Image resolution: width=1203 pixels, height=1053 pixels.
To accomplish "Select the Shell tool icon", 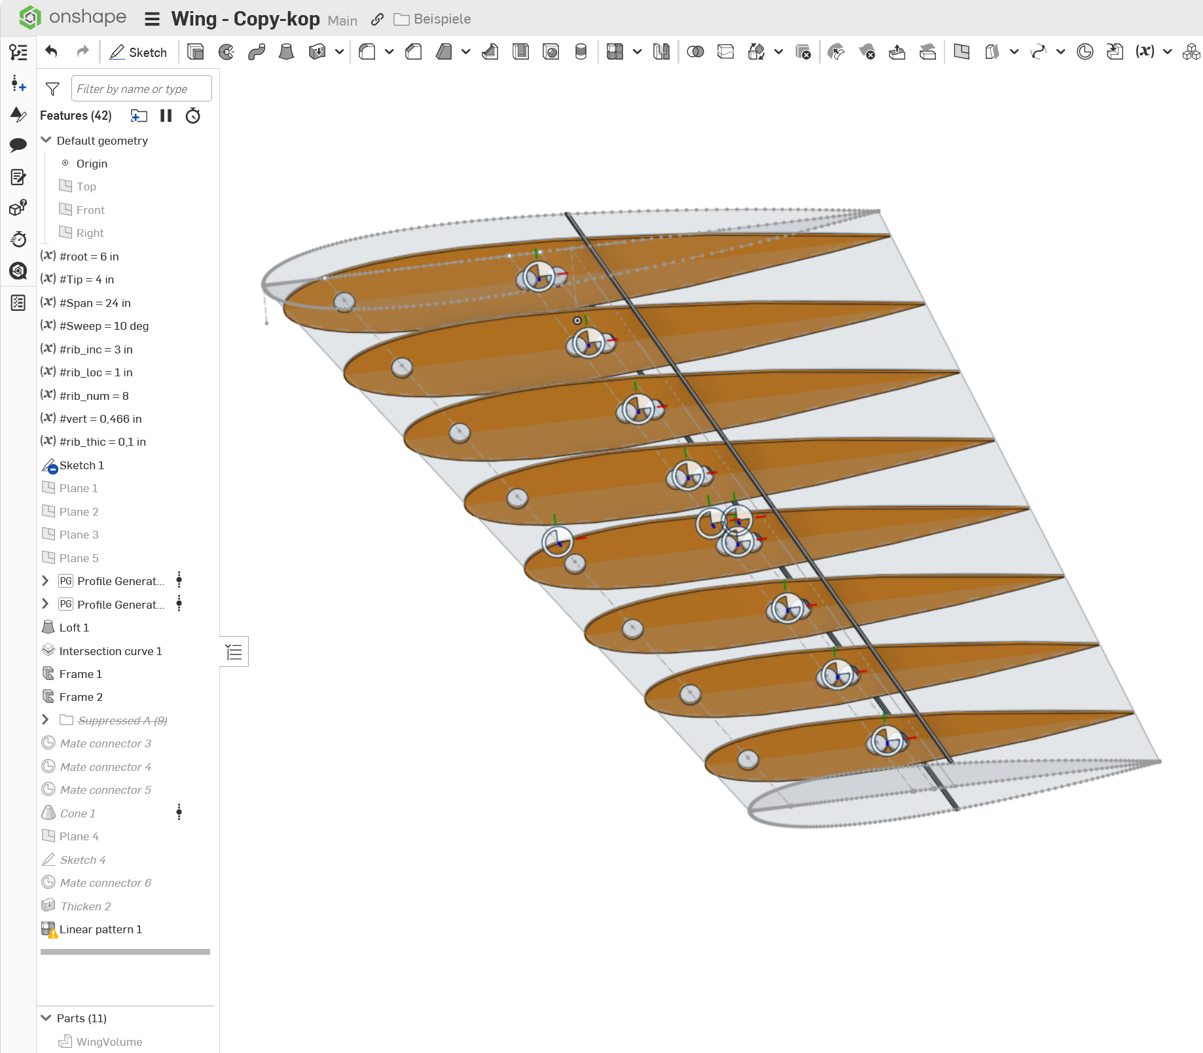I will pos(520,52).
